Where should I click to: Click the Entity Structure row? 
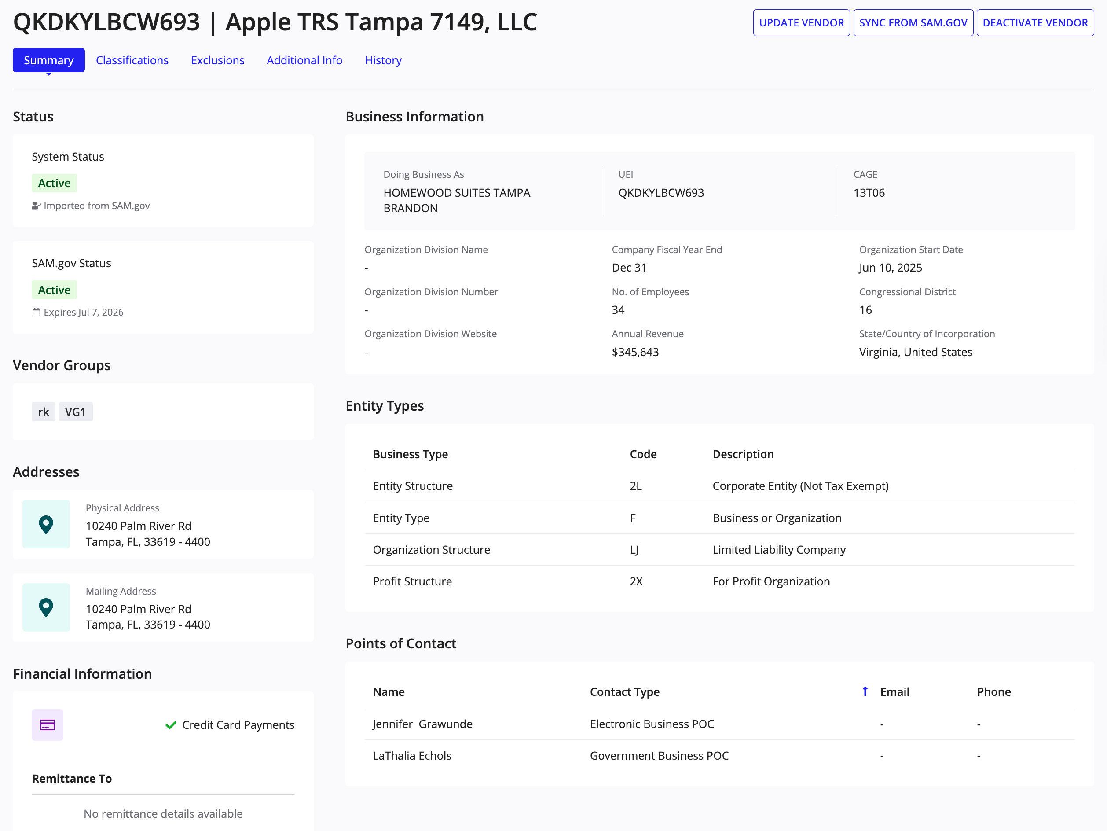719,486
